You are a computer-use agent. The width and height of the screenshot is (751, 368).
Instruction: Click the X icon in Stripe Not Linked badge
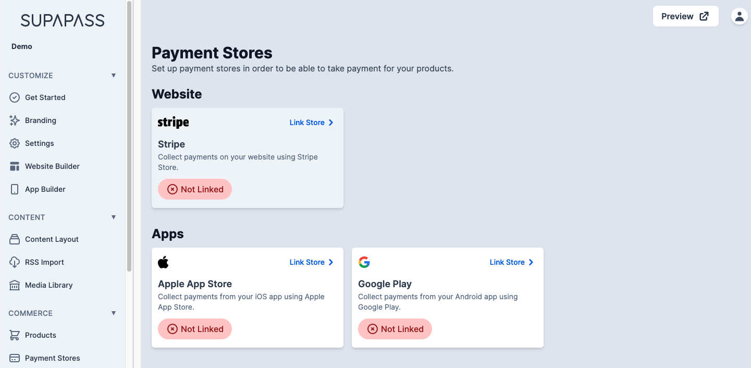click(173, 189)
